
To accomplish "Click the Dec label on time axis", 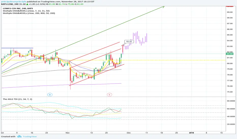I will click(129, 133).
